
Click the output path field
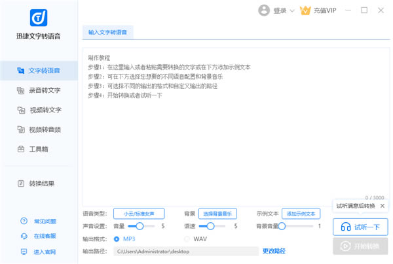pyautogui.click(x=186, y=252)
